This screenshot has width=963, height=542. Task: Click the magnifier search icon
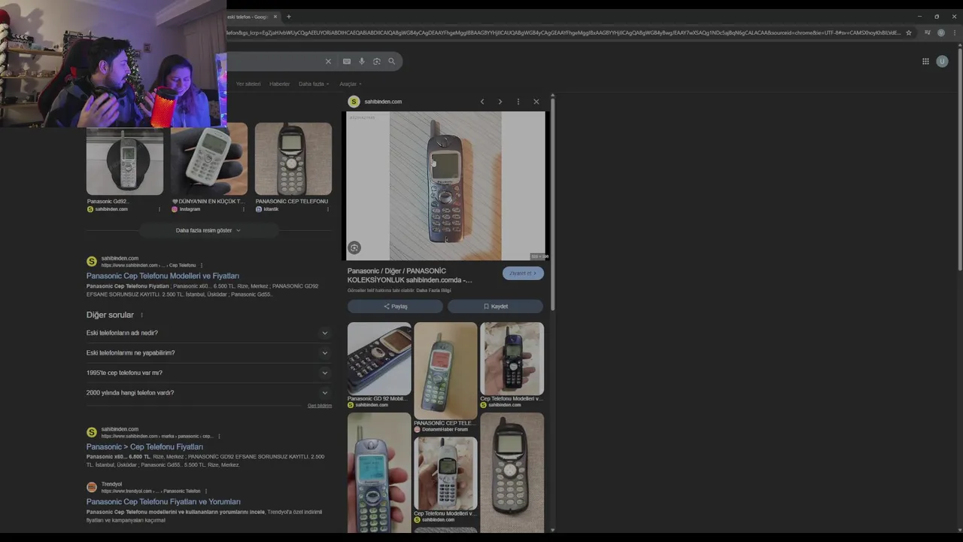pyautogui.click(x=391, y=62)
